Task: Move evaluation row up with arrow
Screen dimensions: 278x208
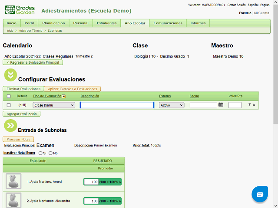Action: [254, 104]
